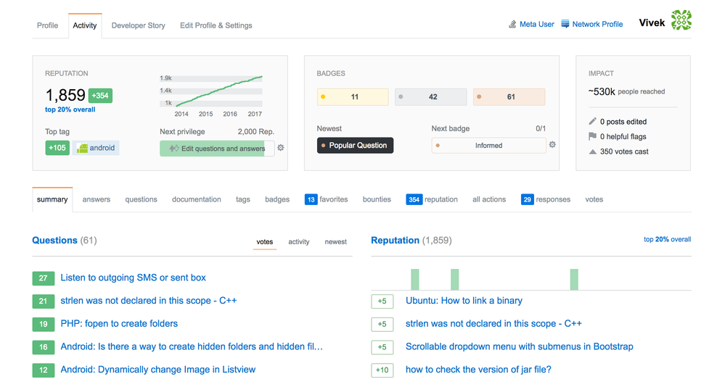Open next badge settings gear
Image resolution: width=725 pixels, height=387 pixels.
552,145
